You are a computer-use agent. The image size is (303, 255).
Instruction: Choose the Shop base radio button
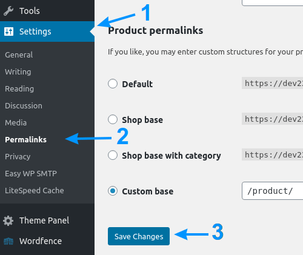point(113,119)
